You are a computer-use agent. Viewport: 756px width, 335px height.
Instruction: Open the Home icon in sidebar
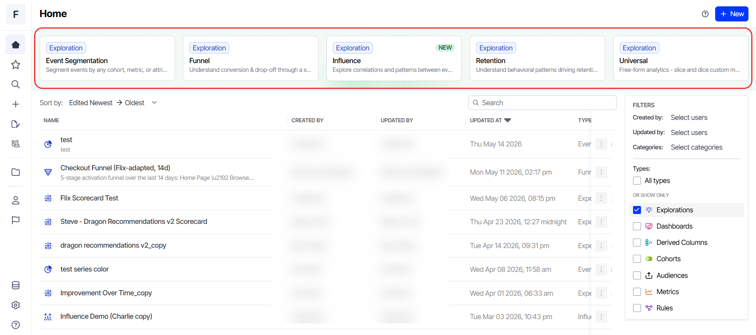click(x=15, y=44)
